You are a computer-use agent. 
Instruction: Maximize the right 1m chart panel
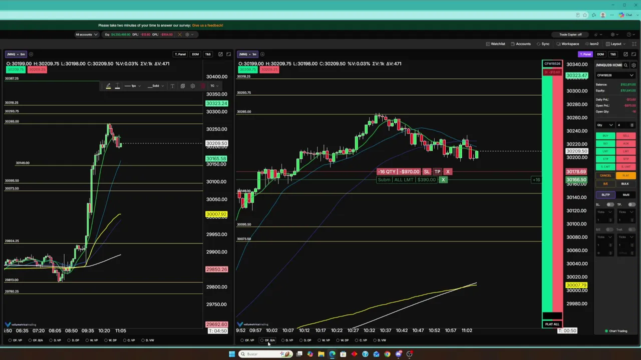(x=634, y=54)
